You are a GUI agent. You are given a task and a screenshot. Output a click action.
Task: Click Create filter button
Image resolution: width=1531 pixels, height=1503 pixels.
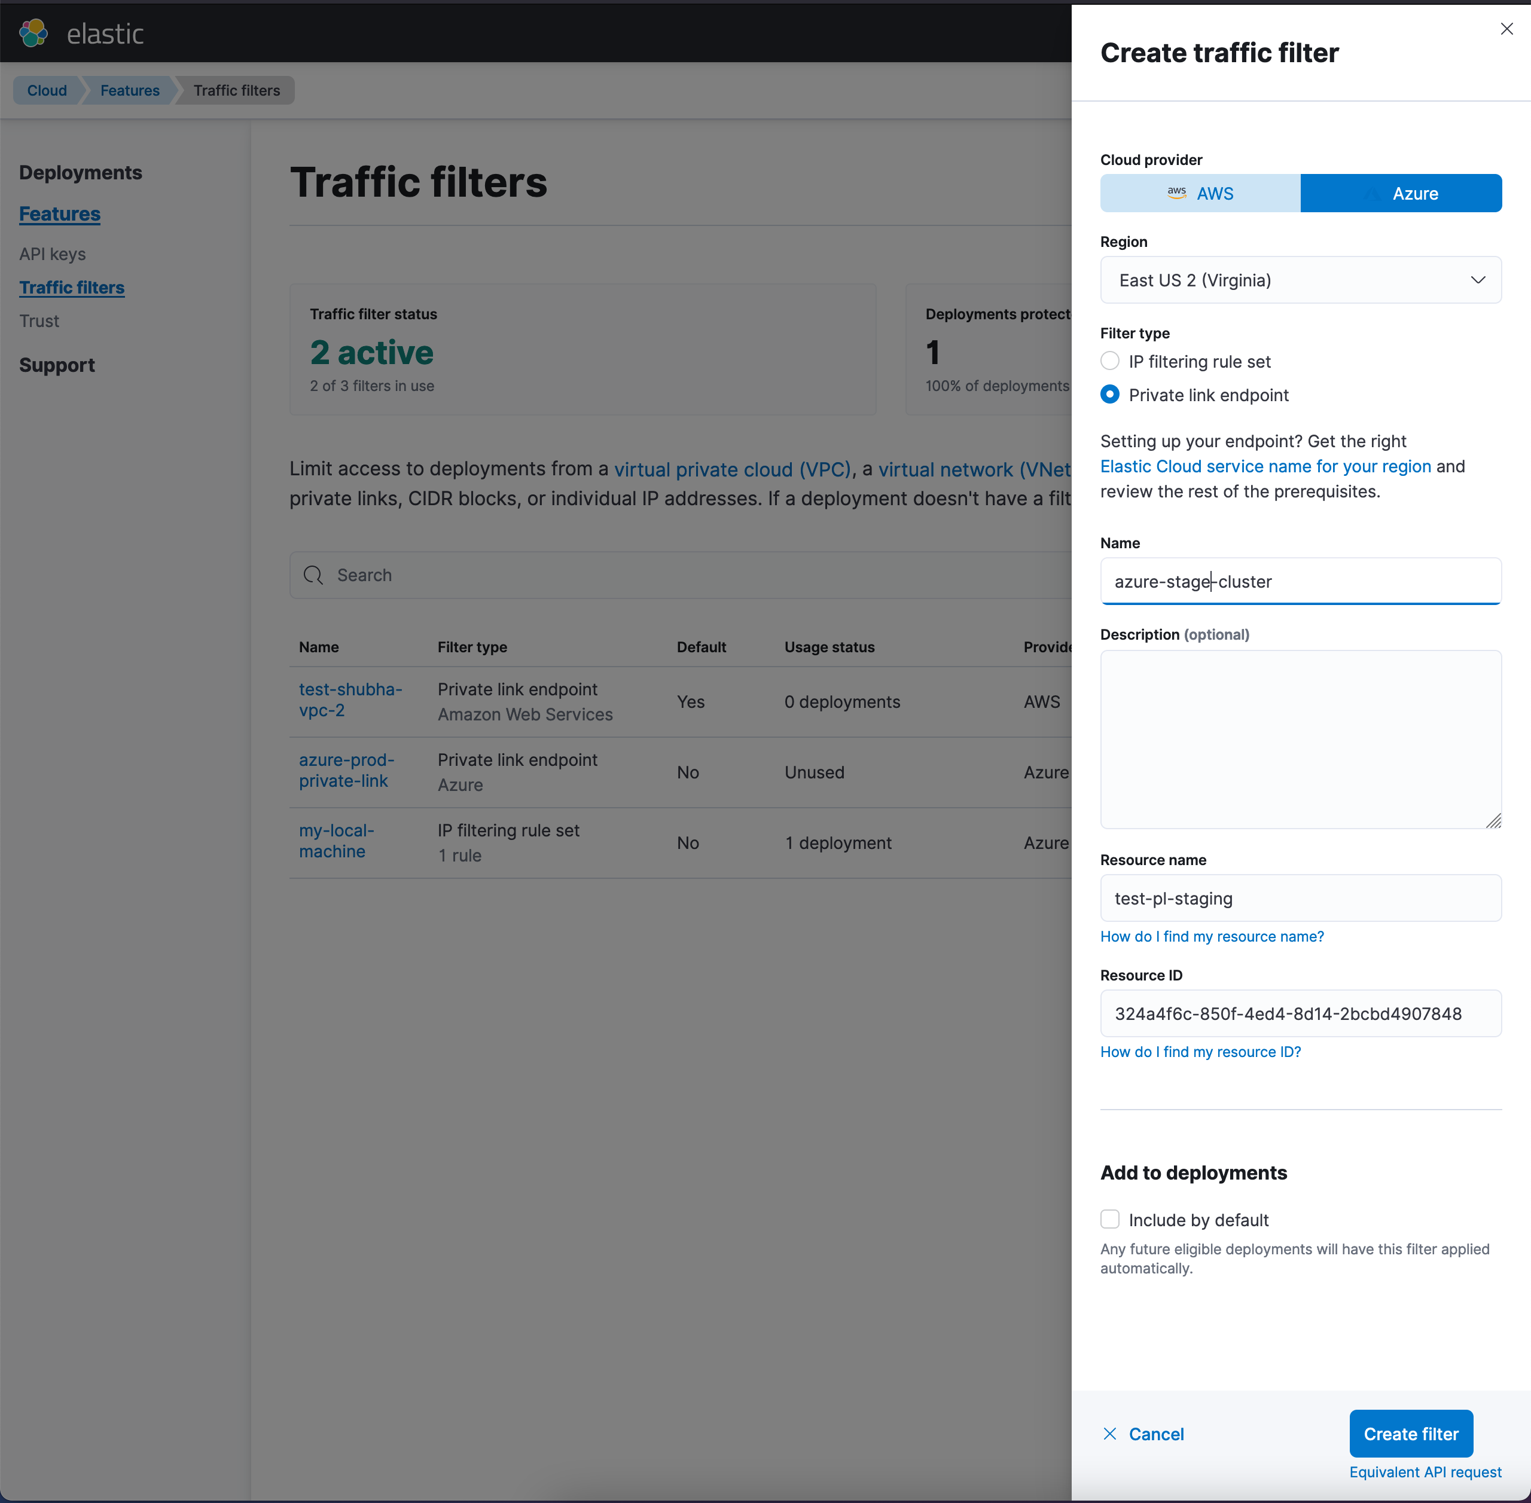tap(1410, 1434)
